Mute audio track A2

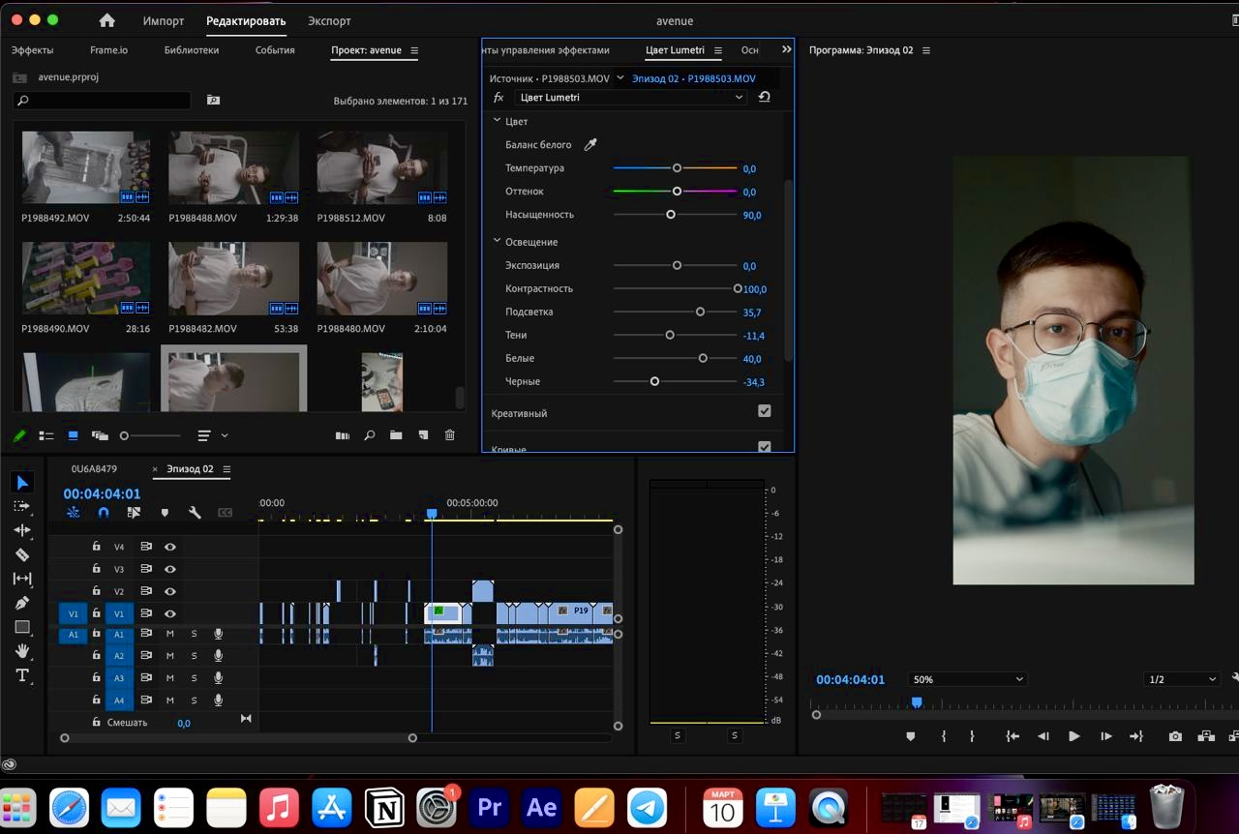(x=170, y=656)
